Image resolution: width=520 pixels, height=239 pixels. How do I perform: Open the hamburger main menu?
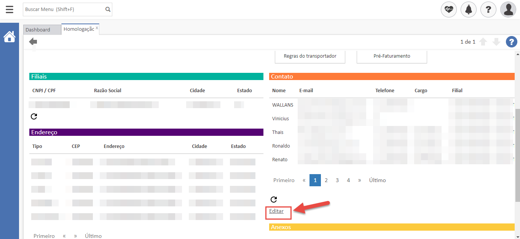pyautogui.click(x=10, y=9)
